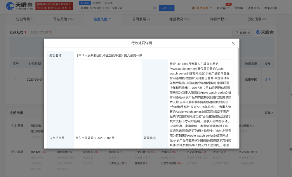Open 立案信息 2
The image size is (292, 177).
click(x=141, y=163)
